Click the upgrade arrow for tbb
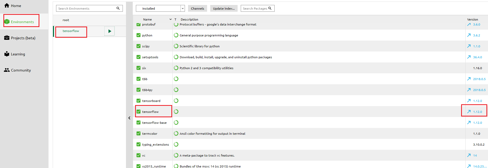This screenshot has height=168, width=488. click(469, 79)
